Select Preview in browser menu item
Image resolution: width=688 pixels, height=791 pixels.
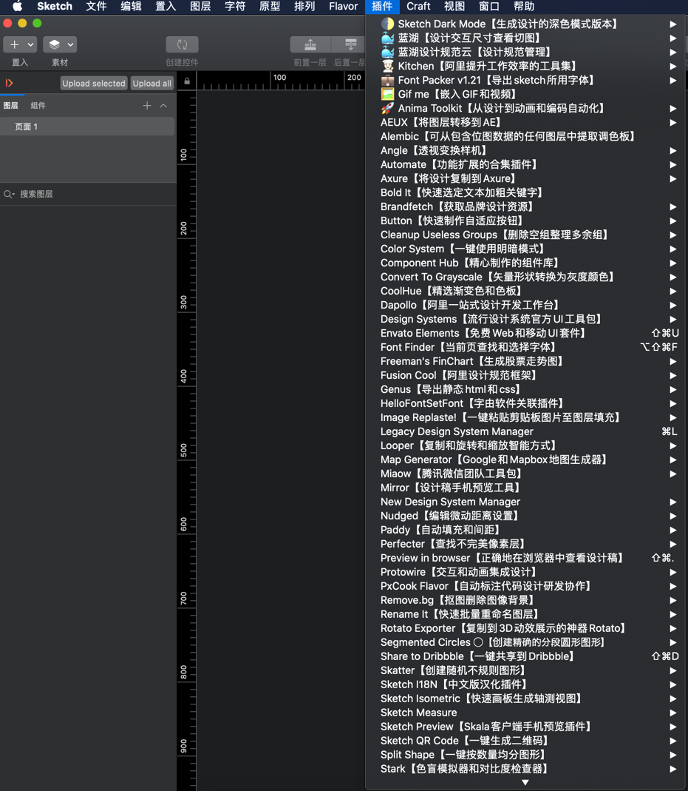tap(526, 558)
